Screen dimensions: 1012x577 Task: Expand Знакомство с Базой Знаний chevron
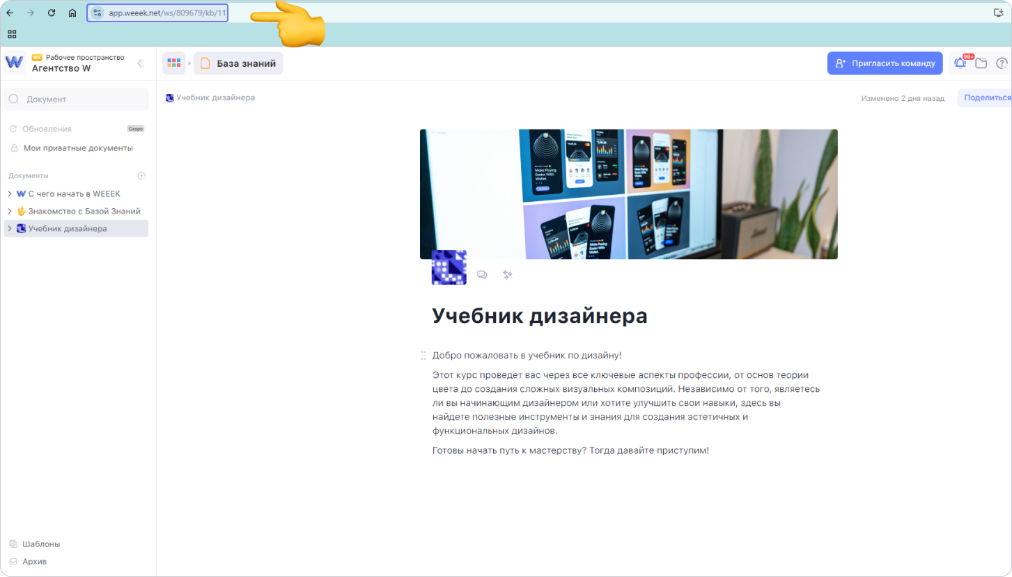tap(10, 211)
